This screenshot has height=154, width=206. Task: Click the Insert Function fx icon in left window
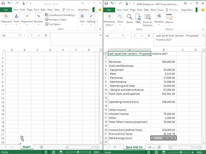pyautogui.click(x=46, y=35)
